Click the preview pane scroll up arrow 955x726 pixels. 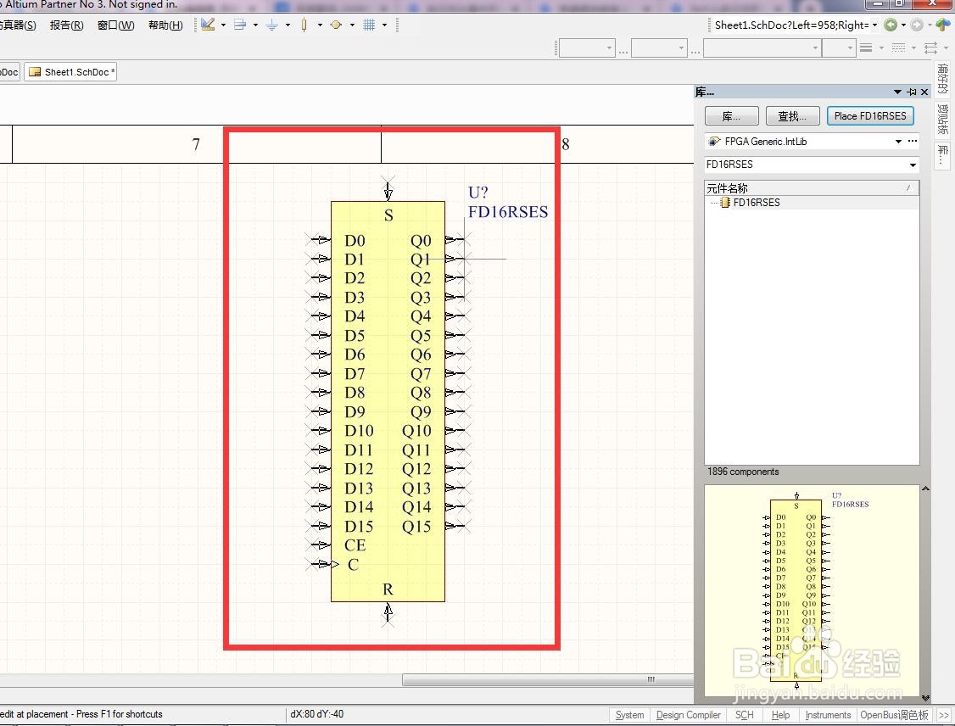925,489
